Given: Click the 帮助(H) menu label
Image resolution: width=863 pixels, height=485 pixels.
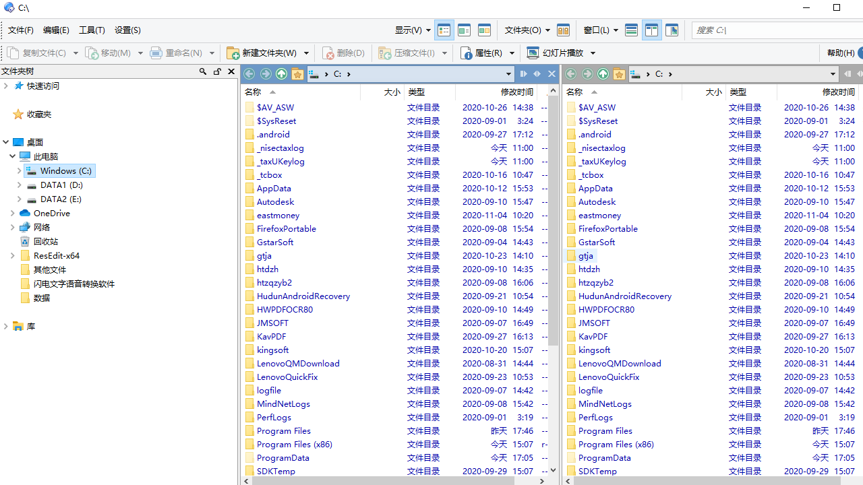Looking at the screenshot, I should [841, 53].
